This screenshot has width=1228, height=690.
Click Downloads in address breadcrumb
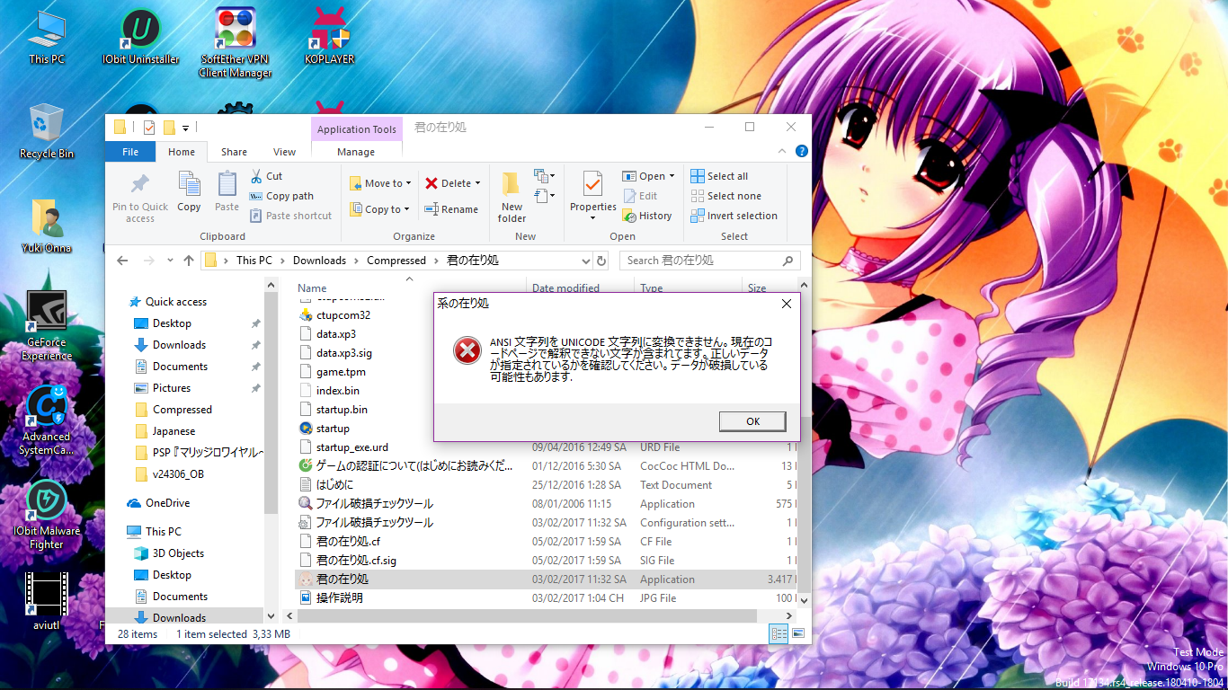[x=319, y=261]
